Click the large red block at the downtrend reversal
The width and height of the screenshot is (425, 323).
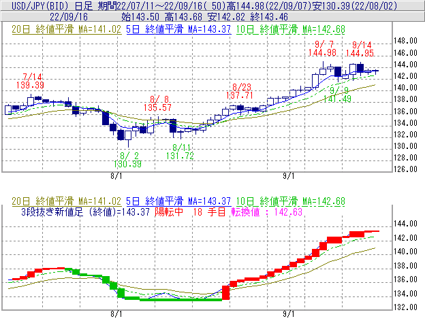click(226, 292)
